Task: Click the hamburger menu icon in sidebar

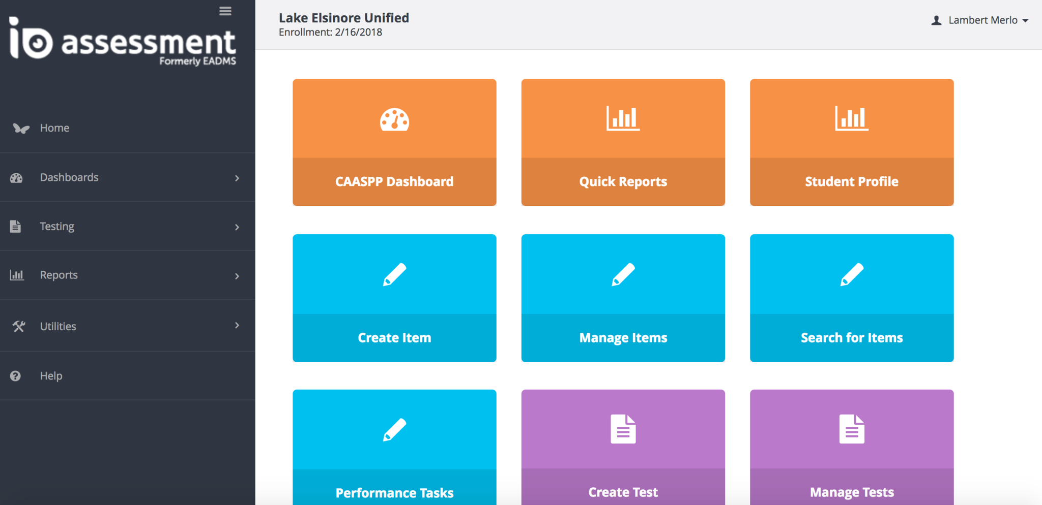Action: click(225, 11)
